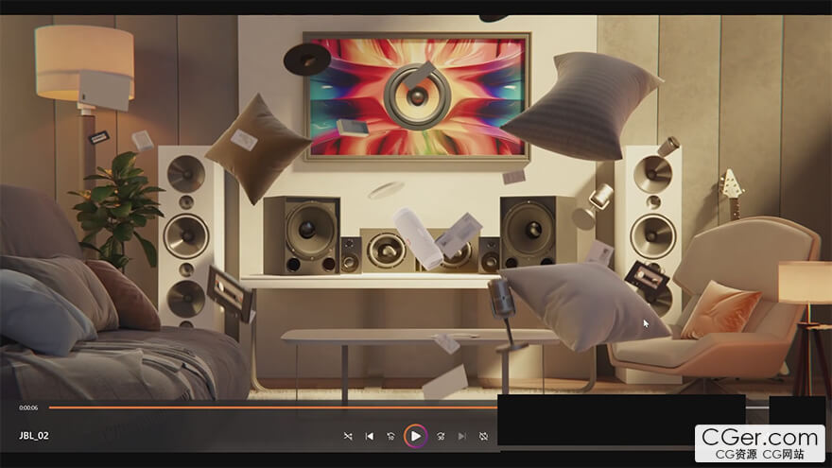The height and width of the screenshot is (468, 832).
Task: Click the potted plant beside the sofa
Action: pos(117,206)
